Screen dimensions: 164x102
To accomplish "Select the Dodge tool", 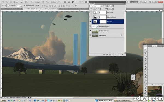I will pos(145,82).
